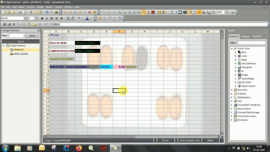Click the New job toolbar icon
Viewport: 270px width, 152px height.
pos(3,12)
